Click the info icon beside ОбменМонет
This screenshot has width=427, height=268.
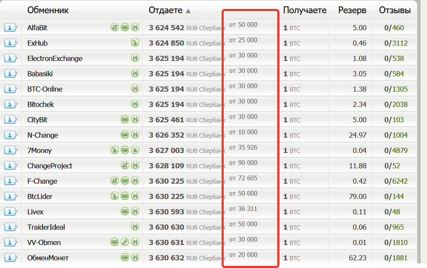click(10, 257)
